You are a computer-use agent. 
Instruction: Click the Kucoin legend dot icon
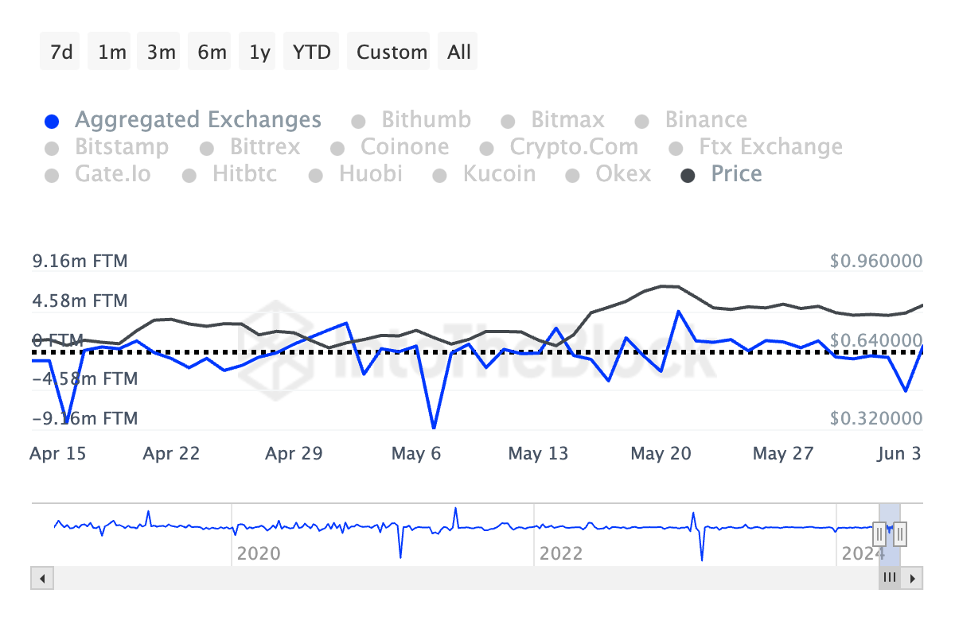(440, 176)
